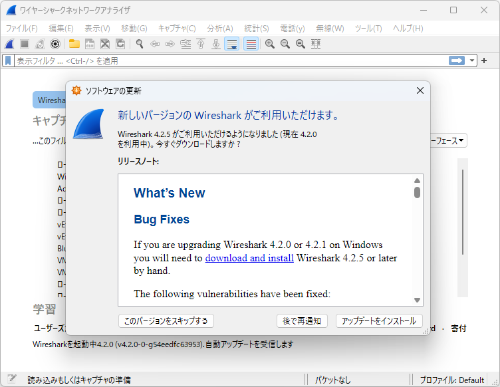Click release notes scrollbar up arrow

click(x=417, y=180)
